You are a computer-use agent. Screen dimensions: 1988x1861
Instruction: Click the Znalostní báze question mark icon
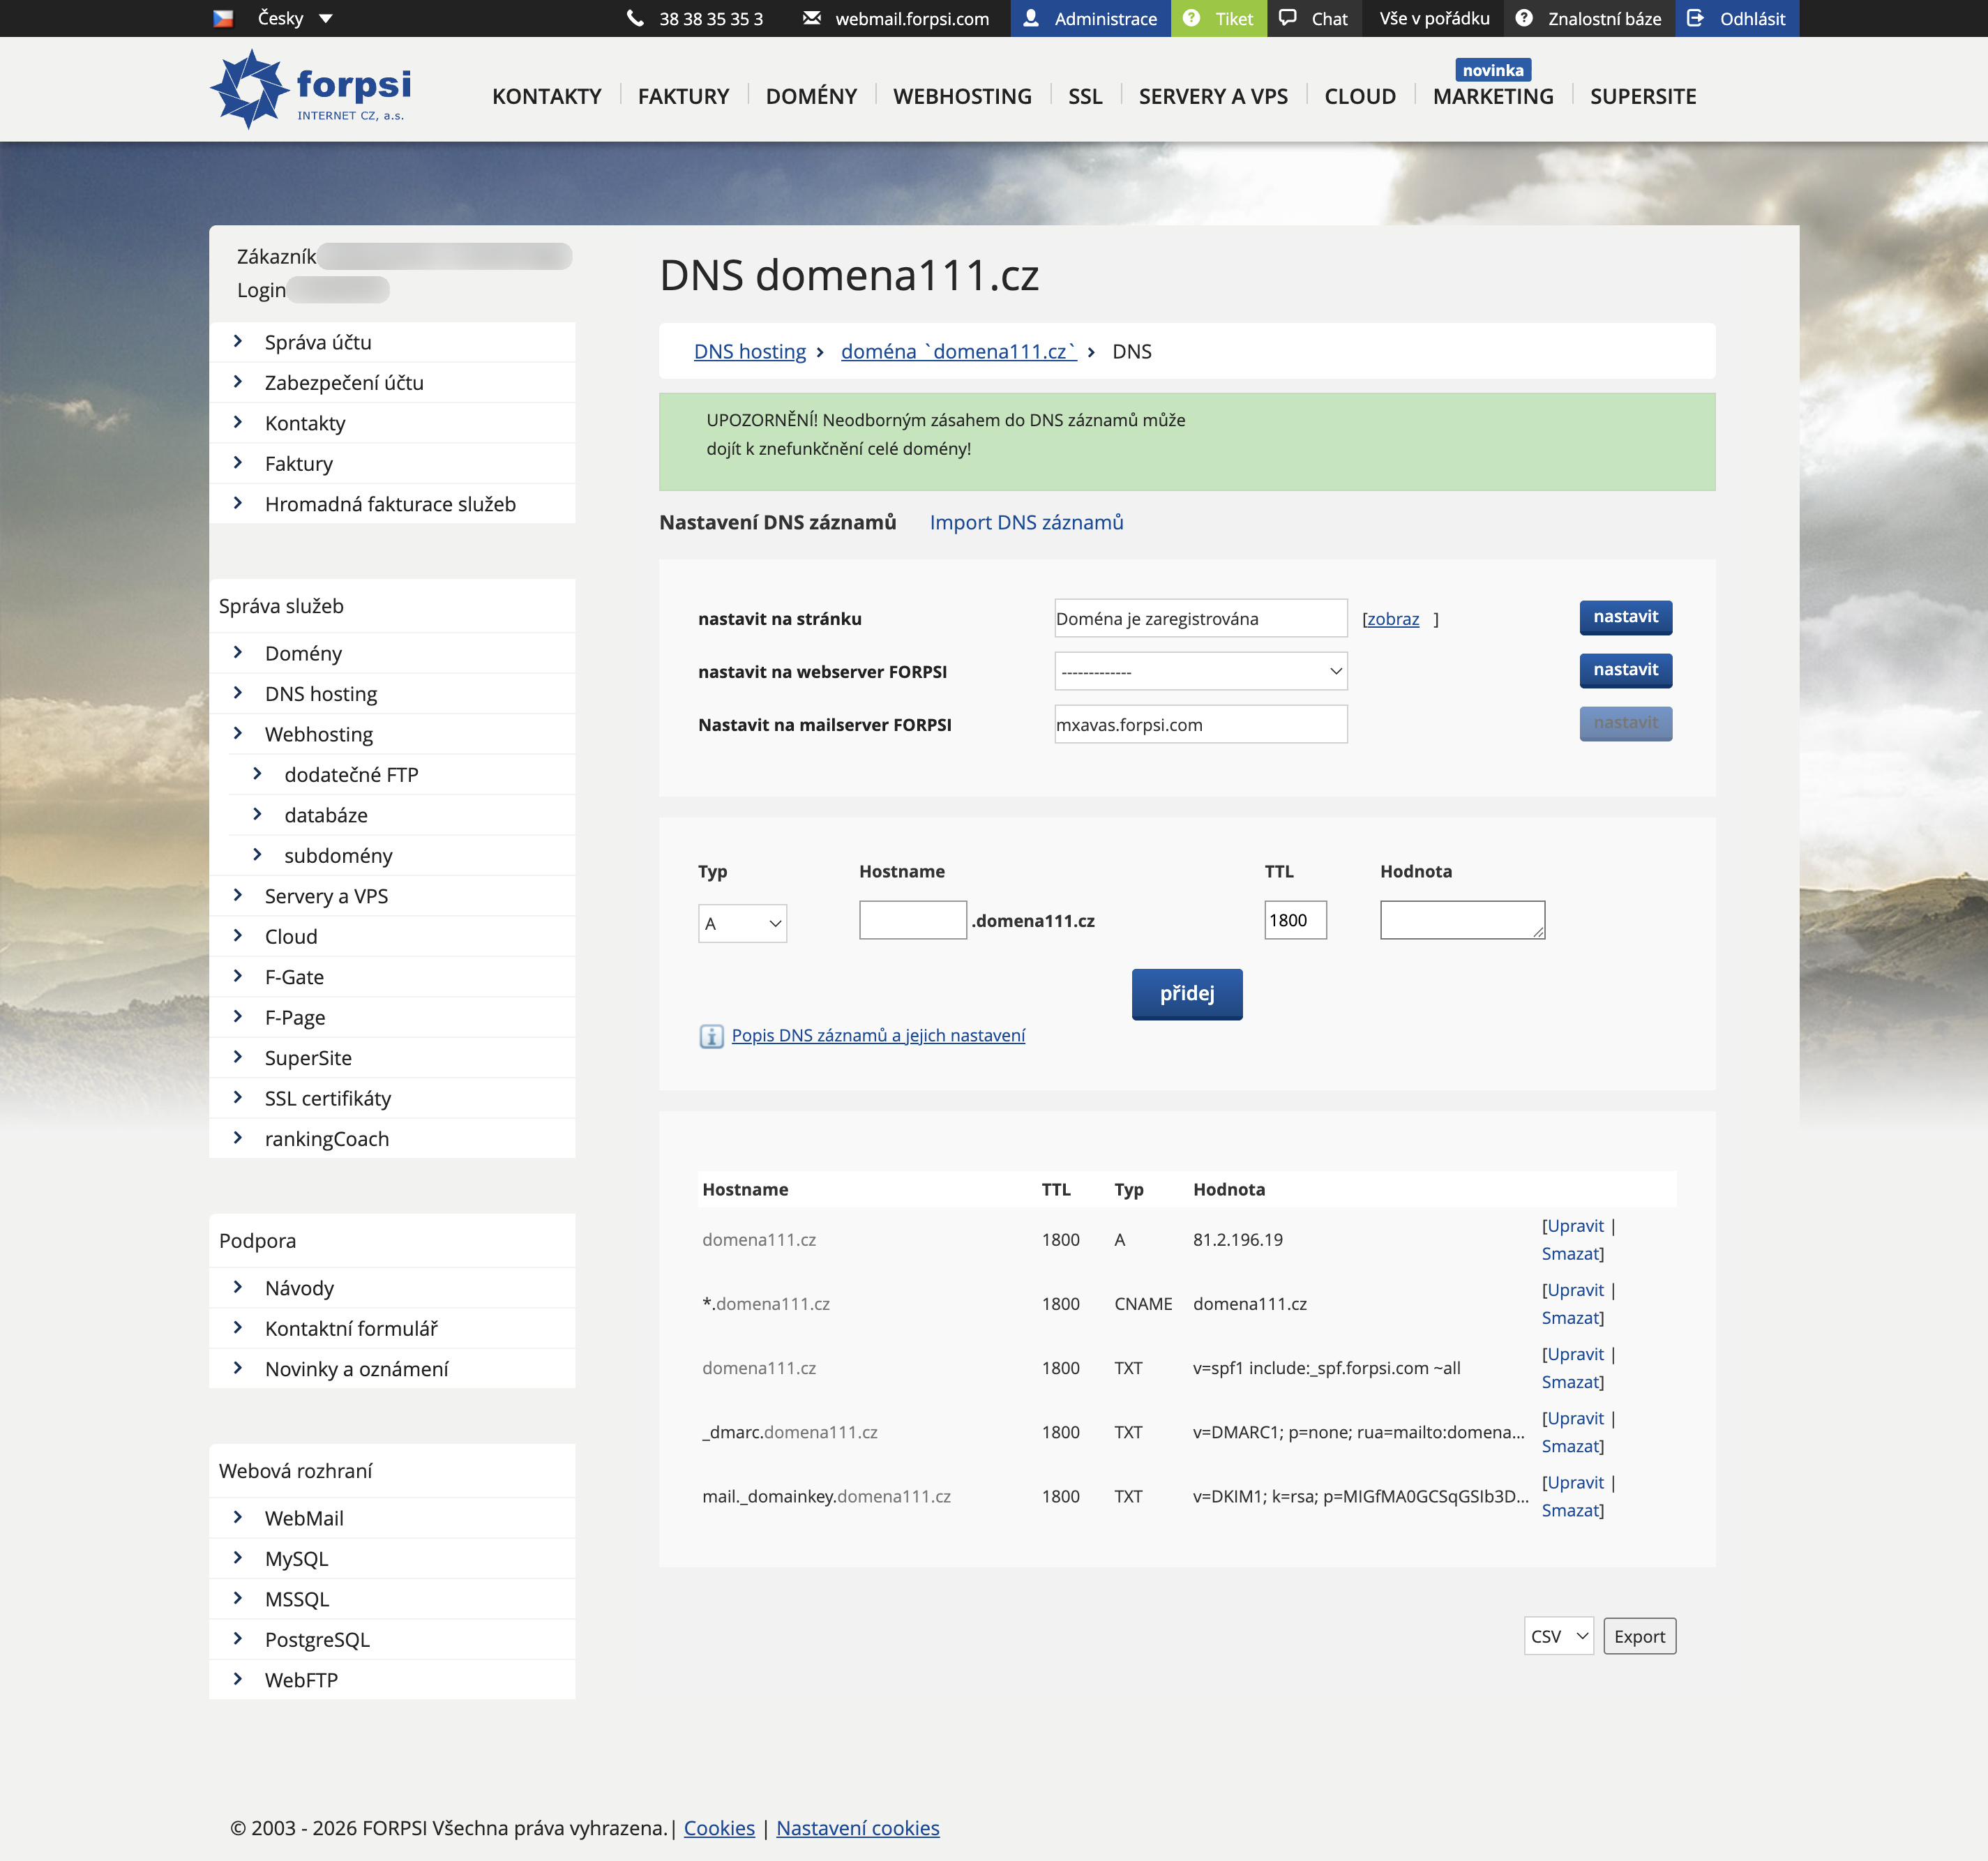click(1523, 18)
